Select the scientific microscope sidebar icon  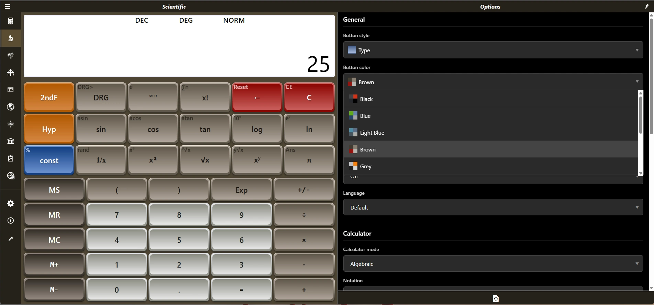click(11, 38)
